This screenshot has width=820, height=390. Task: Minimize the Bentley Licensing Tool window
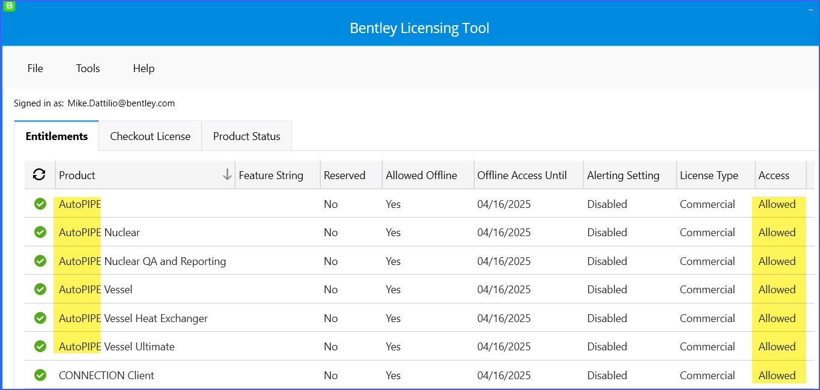pos(810,10)
